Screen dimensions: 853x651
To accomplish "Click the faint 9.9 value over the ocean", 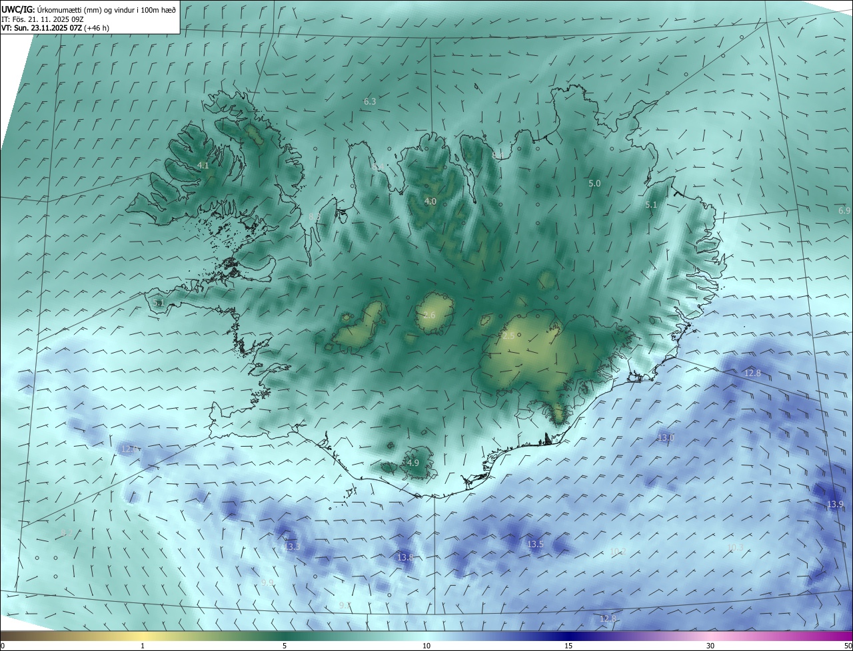I will 267,582.
